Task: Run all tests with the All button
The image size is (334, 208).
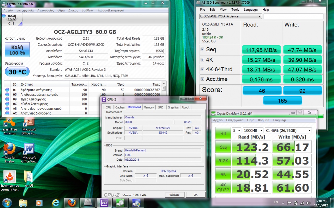Action: pos(223,133)
